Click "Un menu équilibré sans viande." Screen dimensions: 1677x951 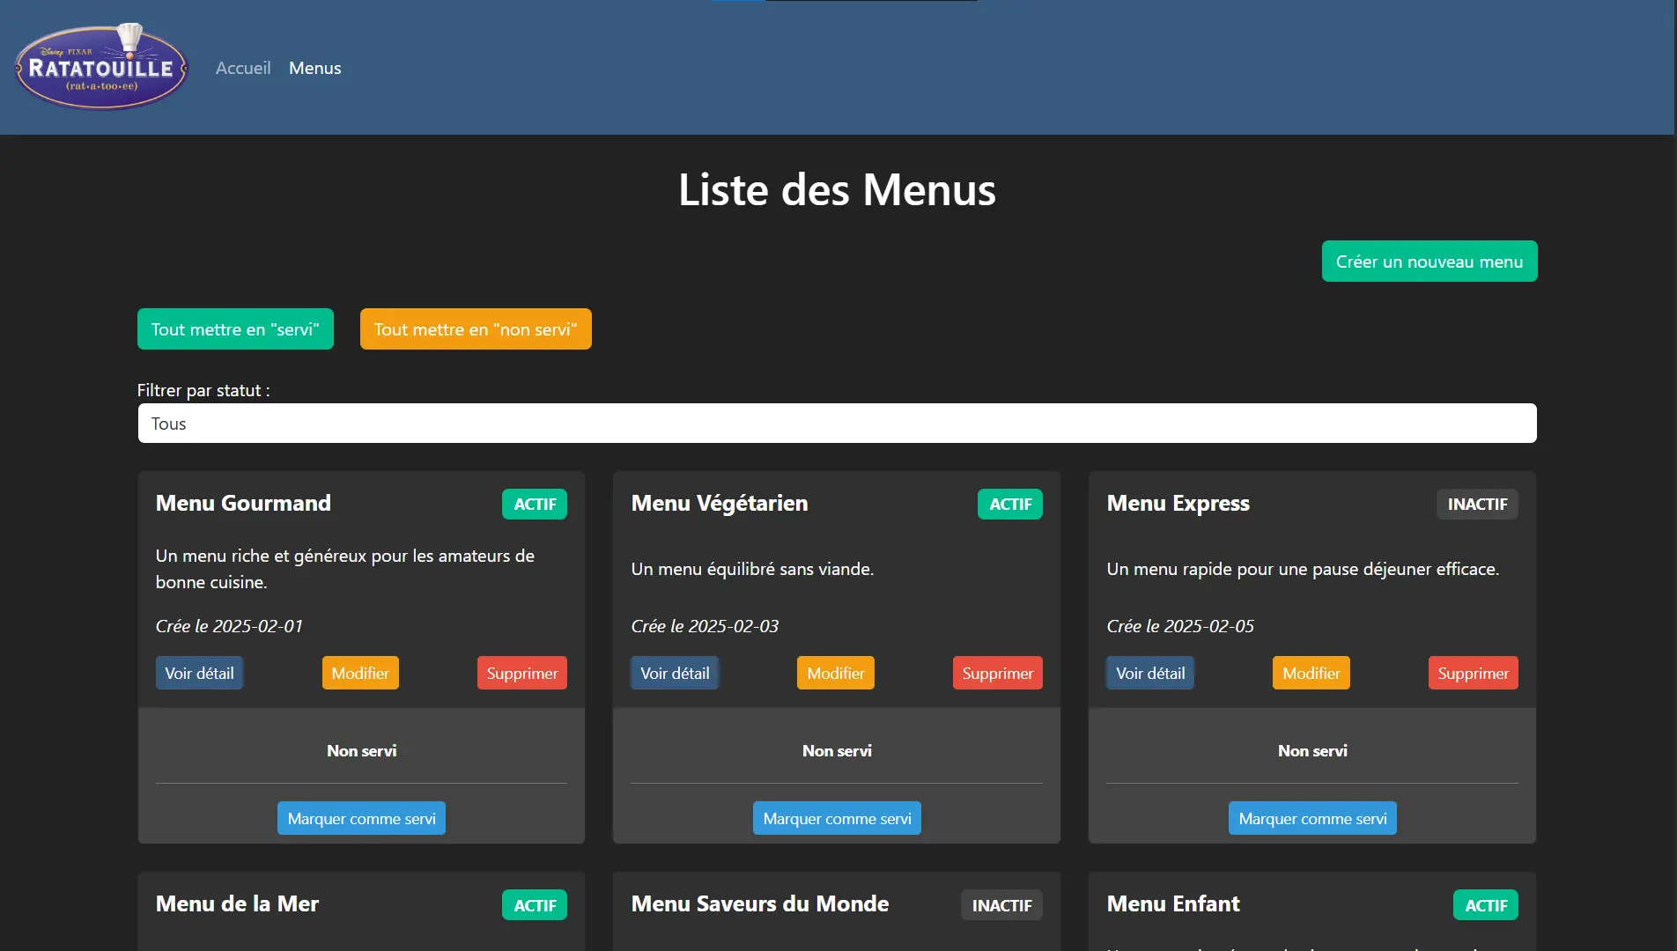(x=752, y=569)
